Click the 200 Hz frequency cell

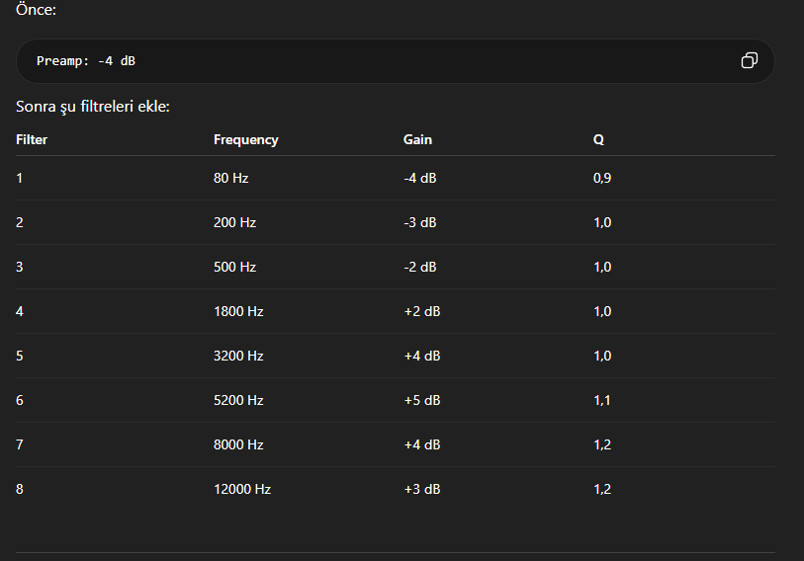tap(234, 222)
